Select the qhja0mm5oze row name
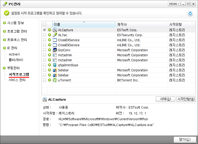 68,65
